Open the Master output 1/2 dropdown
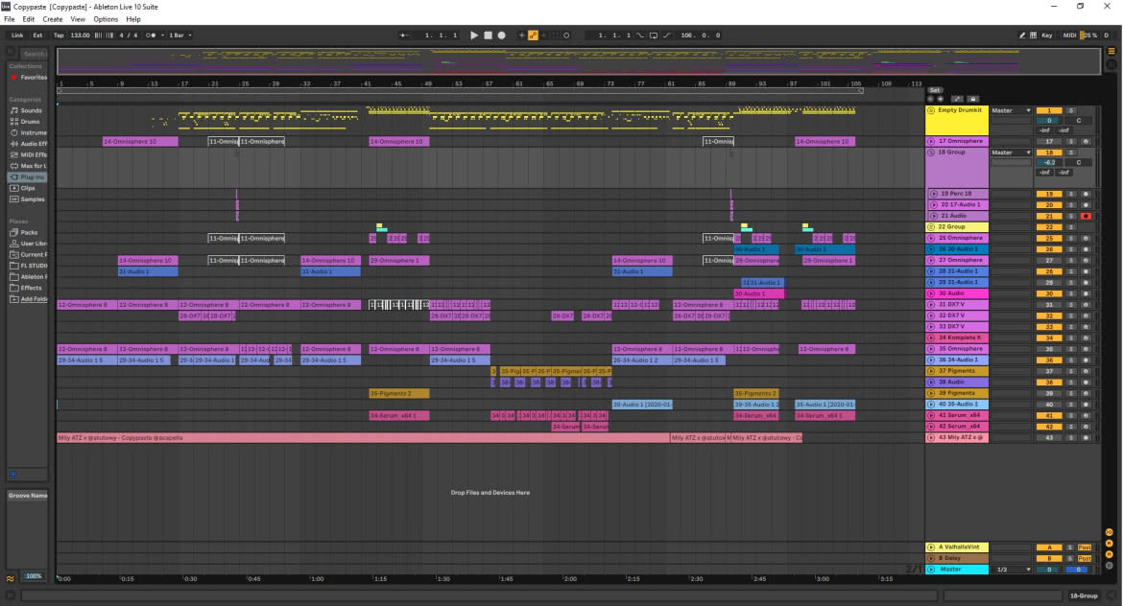 1013,570
